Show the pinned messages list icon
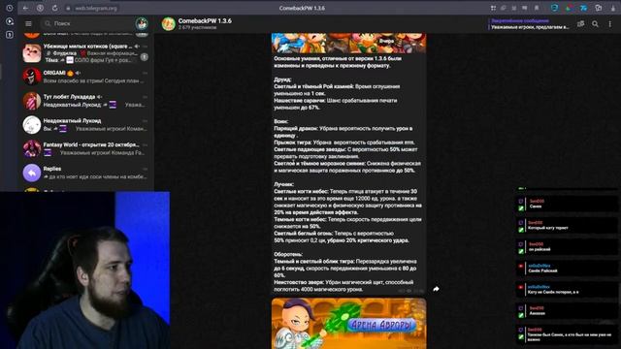Viewport: 621px width, 349px height. 580,23
